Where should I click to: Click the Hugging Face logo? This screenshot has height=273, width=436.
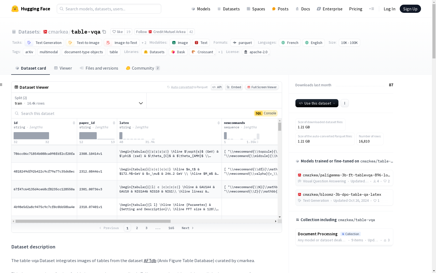coord(31,9)
